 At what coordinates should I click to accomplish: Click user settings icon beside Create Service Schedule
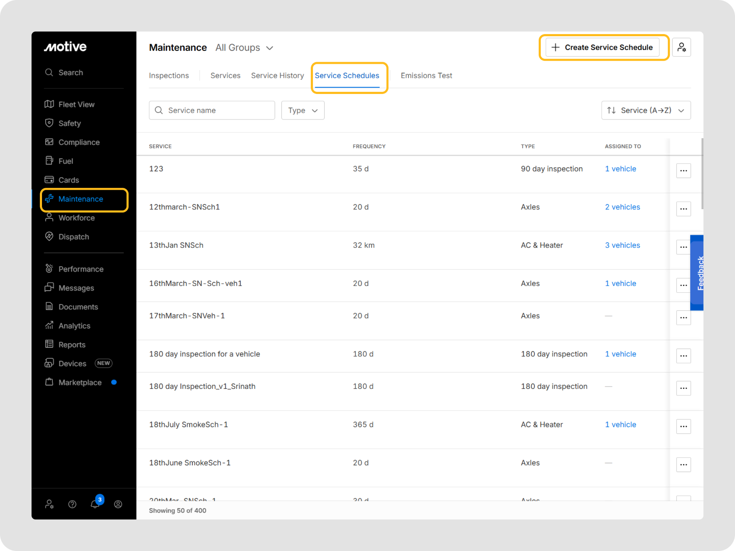tap(681, 47)
